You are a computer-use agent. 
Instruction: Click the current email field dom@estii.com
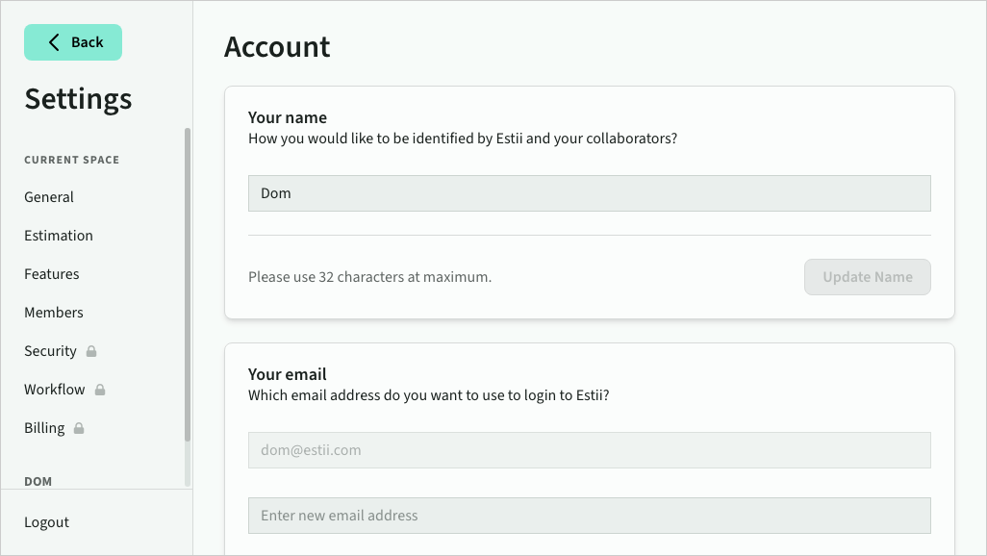[589, 450]
